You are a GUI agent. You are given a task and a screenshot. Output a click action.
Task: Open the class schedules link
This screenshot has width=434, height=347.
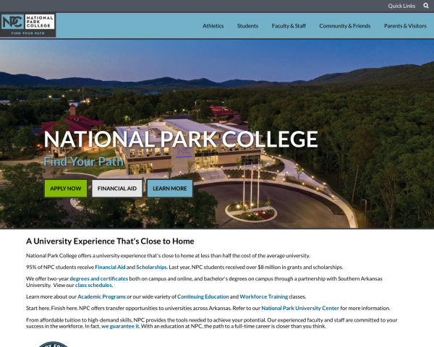click(x=93, y=285)
